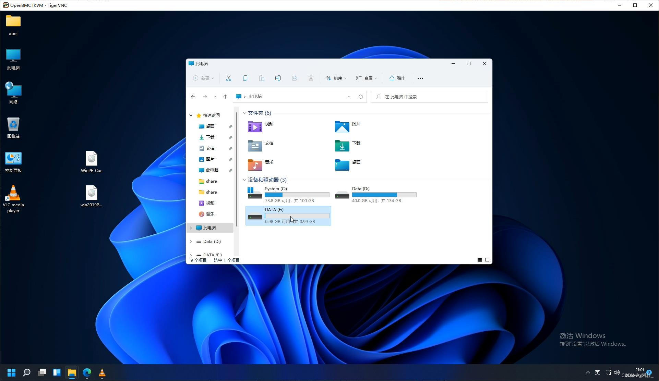Click the Cut scissors icon in toolbar

pos(229,78)
